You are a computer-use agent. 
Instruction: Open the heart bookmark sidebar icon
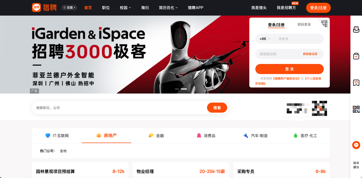coord(356,83)
